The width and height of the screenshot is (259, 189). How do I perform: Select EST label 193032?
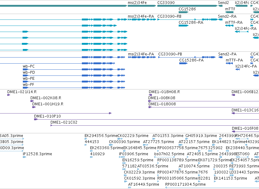[221, 172]
